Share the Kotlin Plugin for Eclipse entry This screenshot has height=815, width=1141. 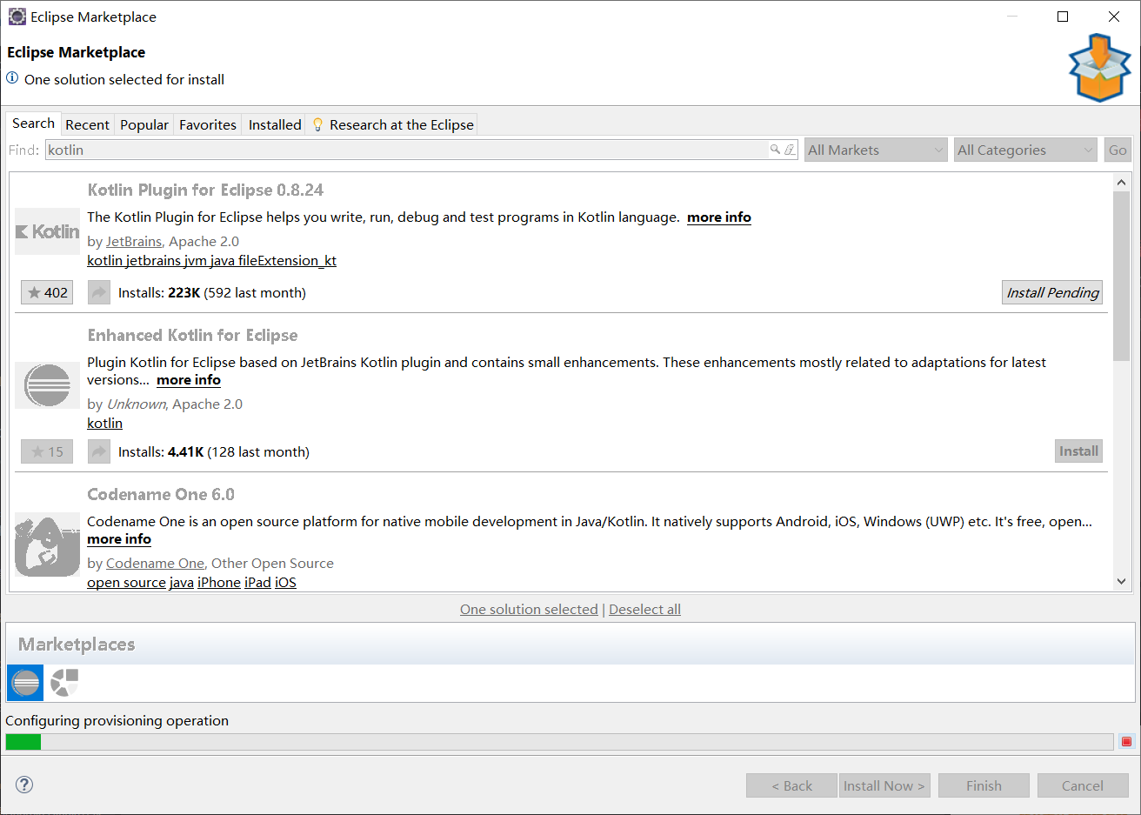[x=99, y=292]
